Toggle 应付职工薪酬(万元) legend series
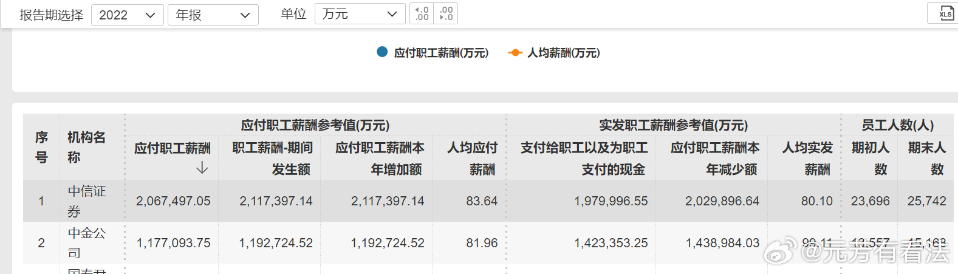The height and width of the screenshot is (274, 958). [433, 53]
